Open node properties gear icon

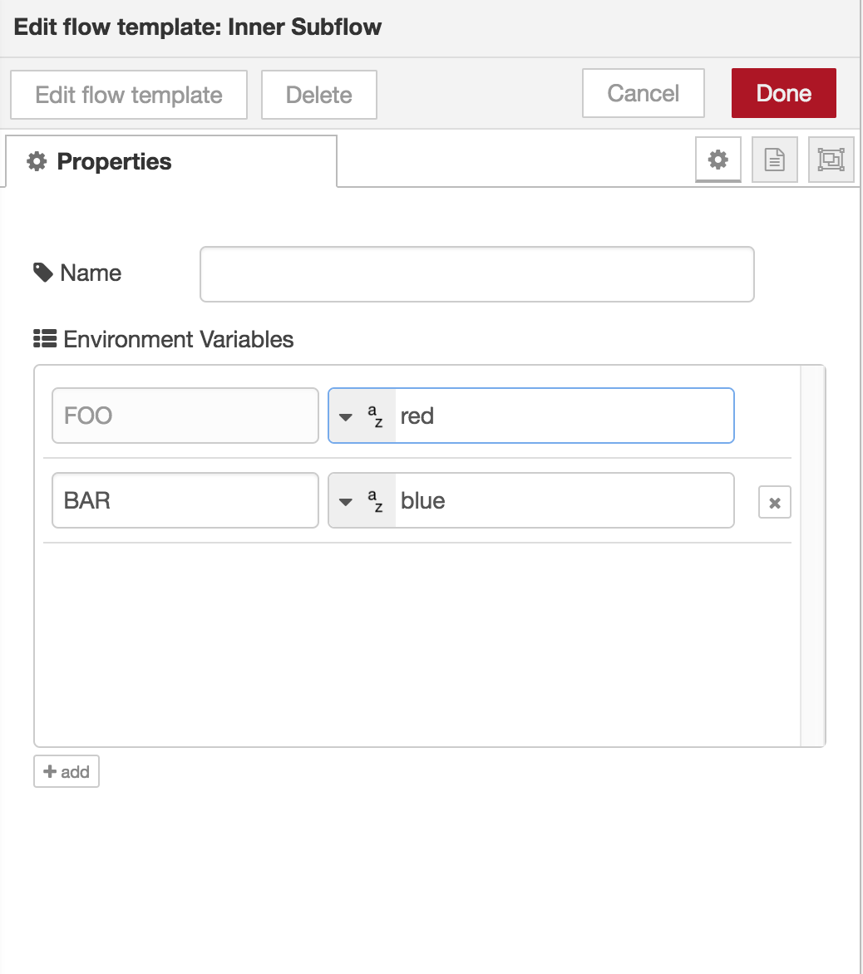[718, 160]
